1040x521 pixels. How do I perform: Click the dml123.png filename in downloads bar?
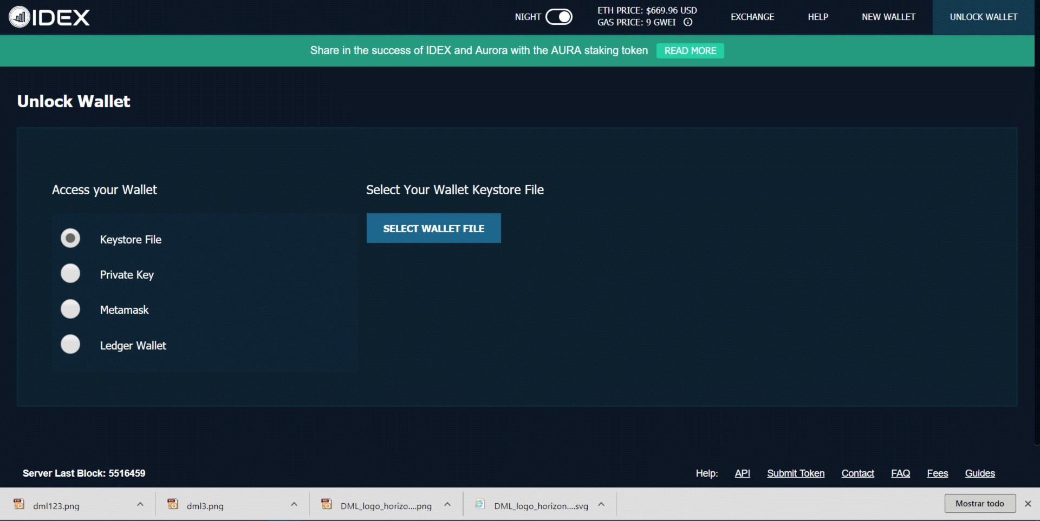point(56,506)
